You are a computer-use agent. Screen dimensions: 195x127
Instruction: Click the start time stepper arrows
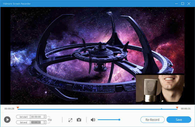coord(44,117)
